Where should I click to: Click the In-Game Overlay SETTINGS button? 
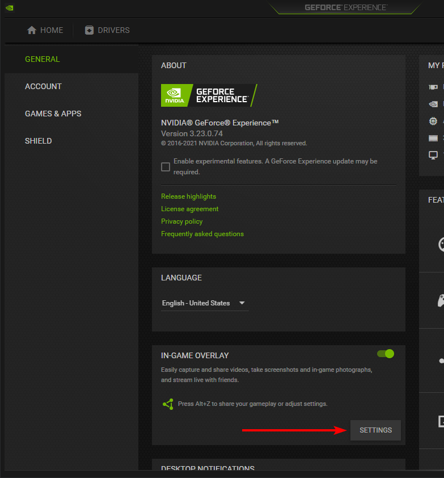pyautogui.click(x=375, y=430)
